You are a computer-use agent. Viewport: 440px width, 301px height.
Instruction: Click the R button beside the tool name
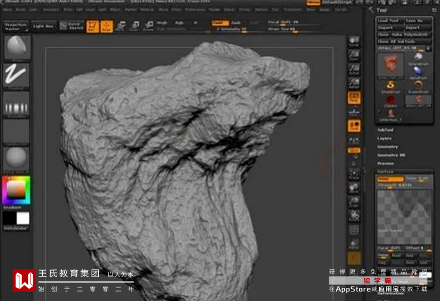(428, 48)
